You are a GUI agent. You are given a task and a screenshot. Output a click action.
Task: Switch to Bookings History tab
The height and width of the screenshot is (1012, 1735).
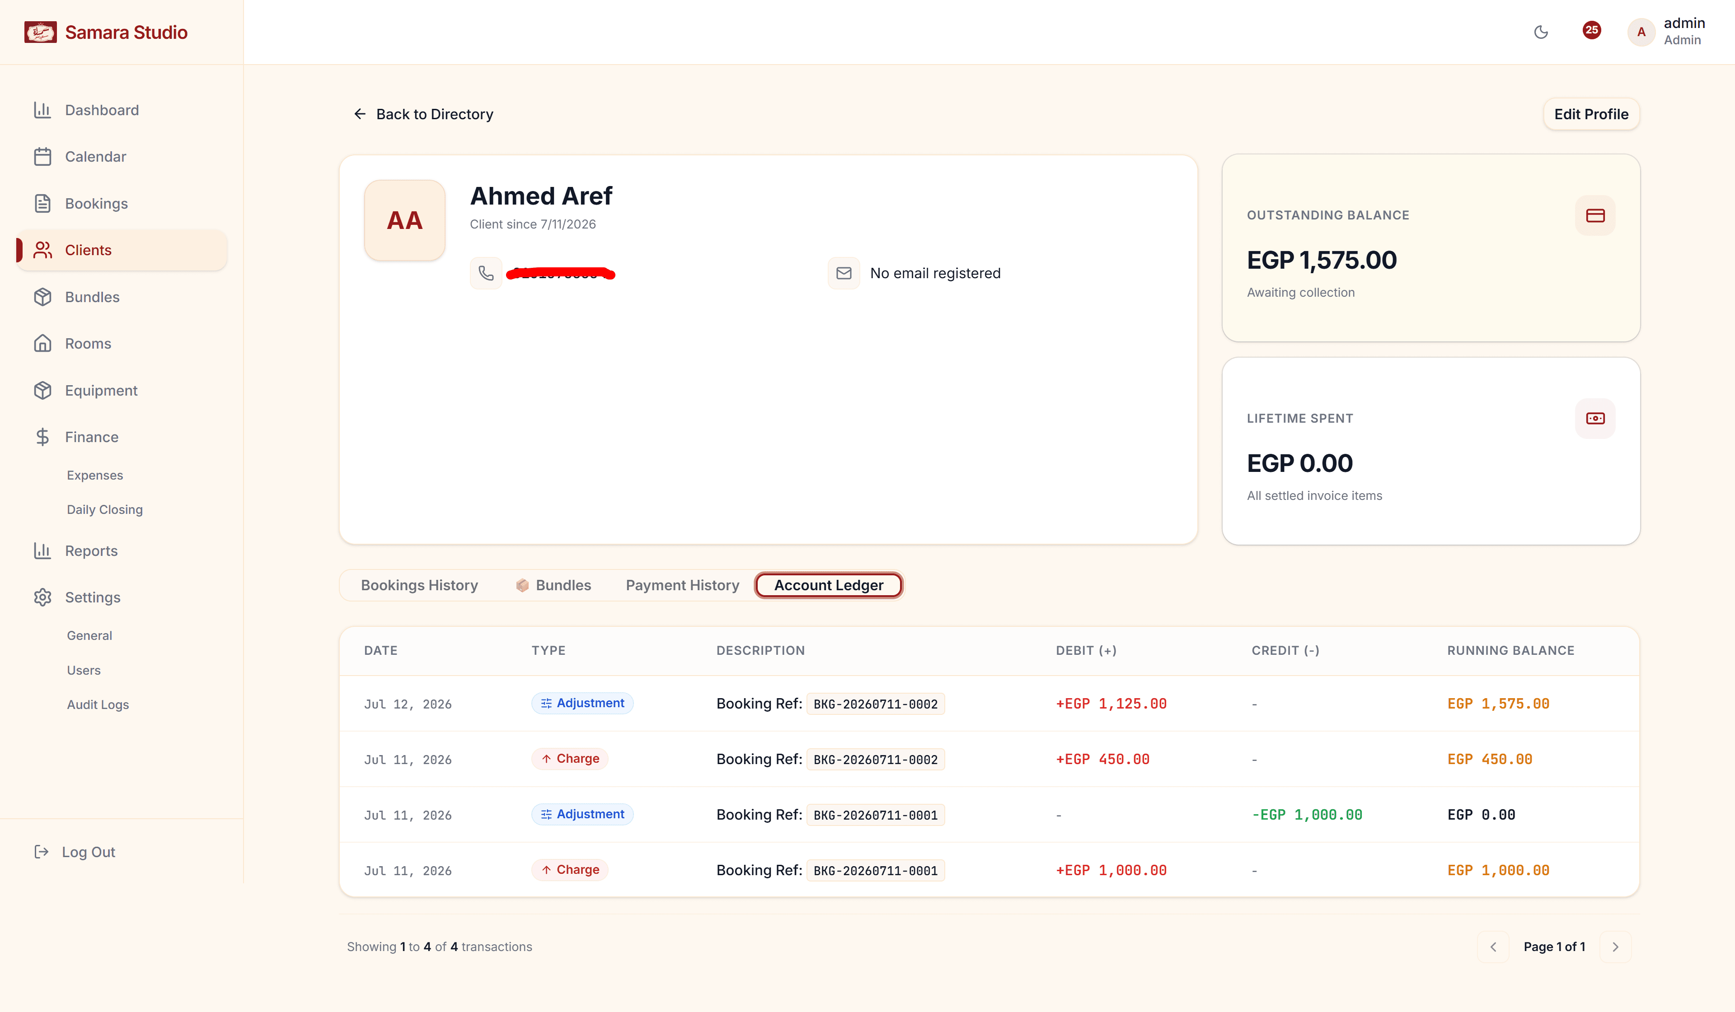(419, 585)
